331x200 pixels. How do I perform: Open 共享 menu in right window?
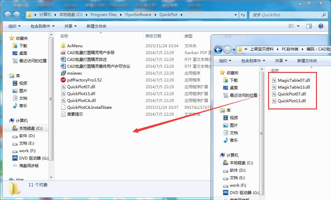coord(281,61)
